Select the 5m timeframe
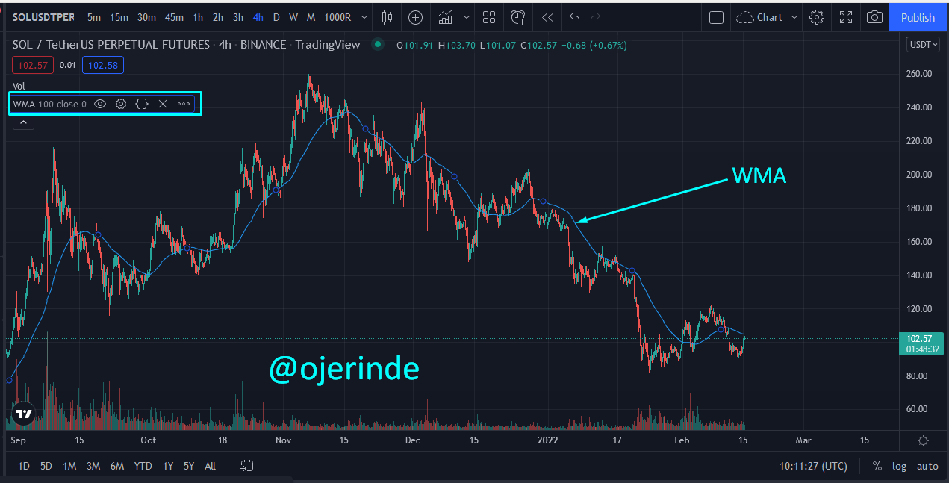The height and width of the screenshot is (483, 949). [94, 17]
